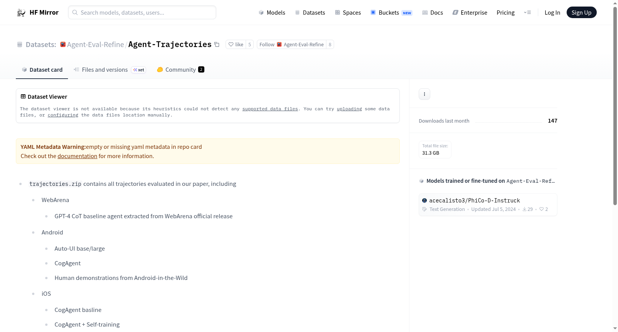The image size is (618, 332).
Task: Open the acecalisto3/PhiCo-D-Instruck model card
Action: pyautogui.click(x=488, y=205)
